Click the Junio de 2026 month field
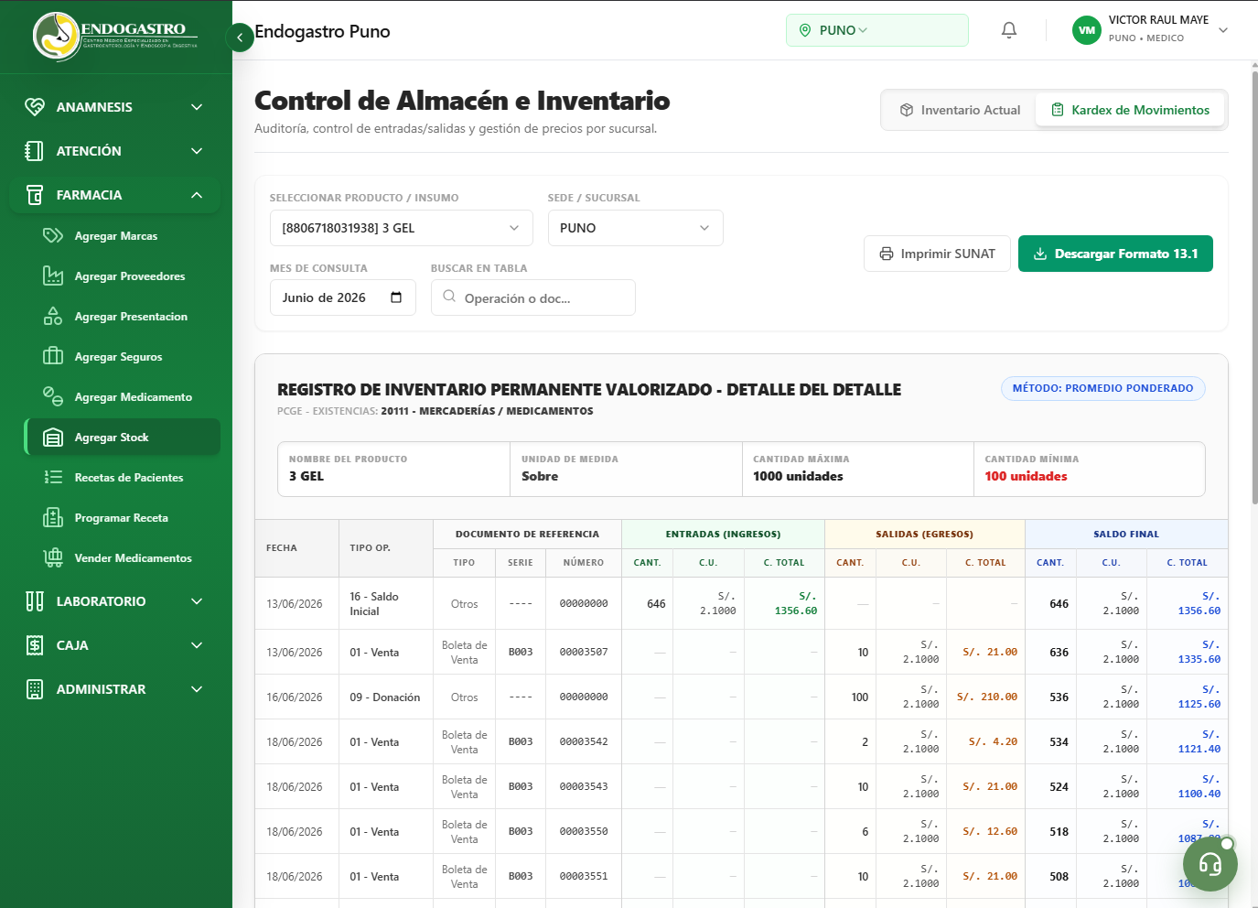The image size is (1258, 908). [x=342, y=297]
